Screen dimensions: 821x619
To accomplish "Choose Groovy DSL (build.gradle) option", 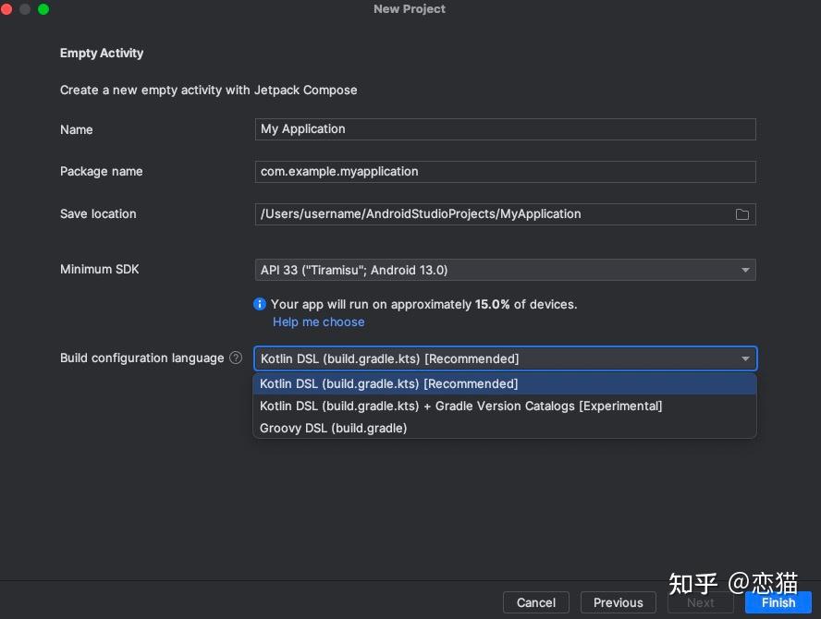I will point(333,428).
